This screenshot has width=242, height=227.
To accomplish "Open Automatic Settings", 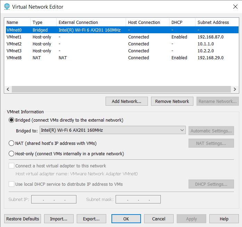I will tap(211, 131).
